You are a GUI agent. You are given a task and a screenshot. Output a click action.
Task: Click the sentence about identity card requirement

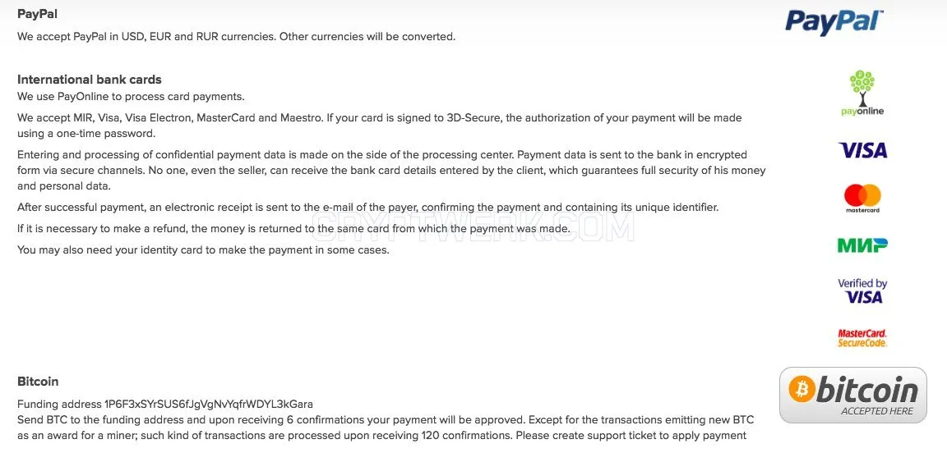pyautogui.click(x=203, y=249)
